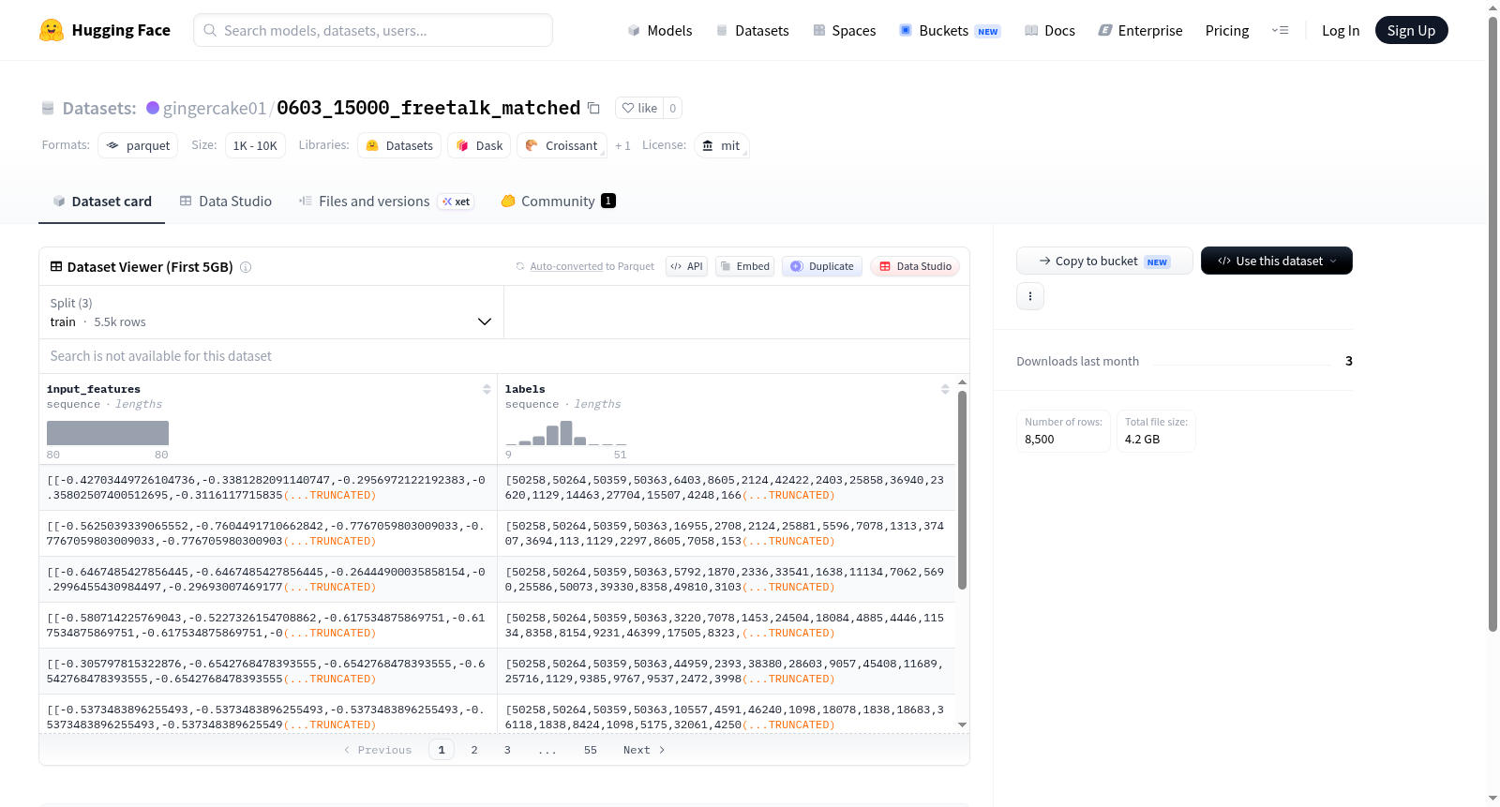This screenshot has height=807, width=1500.
Task: Open the Pricing page link
Action: 1227,31
